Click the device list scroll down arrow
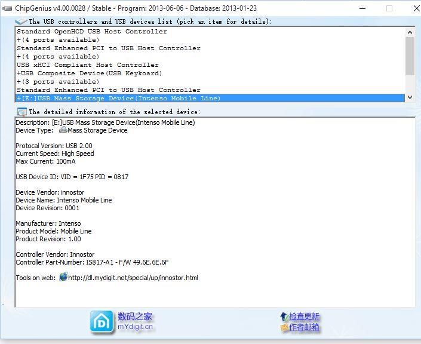Image resolution: width=421 pixels, height=344 pixels. point(410,97)
